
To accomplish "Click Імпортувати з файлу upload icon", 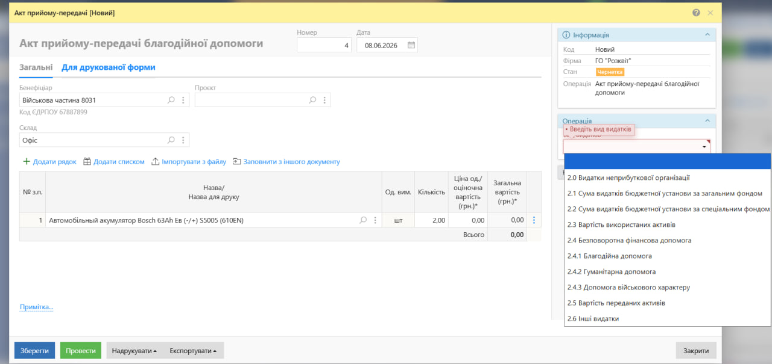I will coord(156,161).
